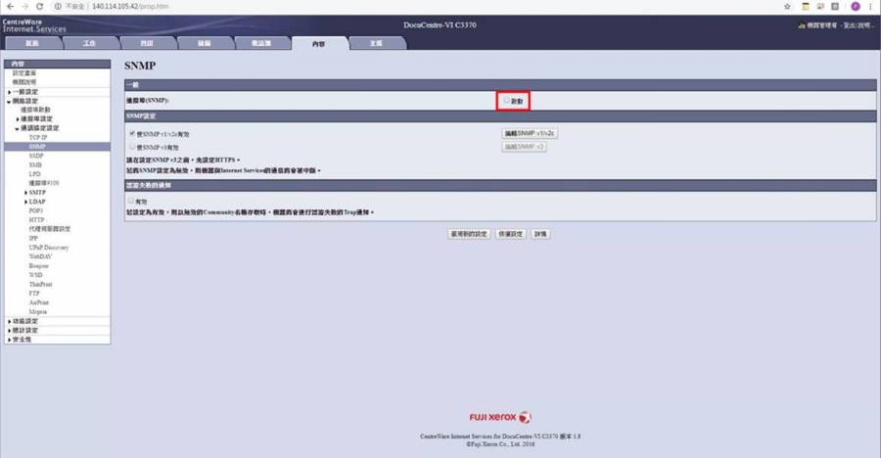Click the purple profile avatar icon

[855, 6]
